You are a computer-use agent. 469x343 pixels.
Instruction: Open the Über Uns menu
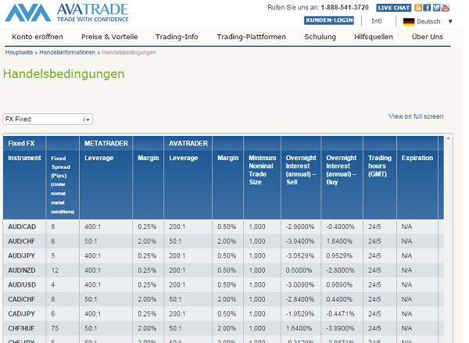pyautogui.click(x=428, y=37)
